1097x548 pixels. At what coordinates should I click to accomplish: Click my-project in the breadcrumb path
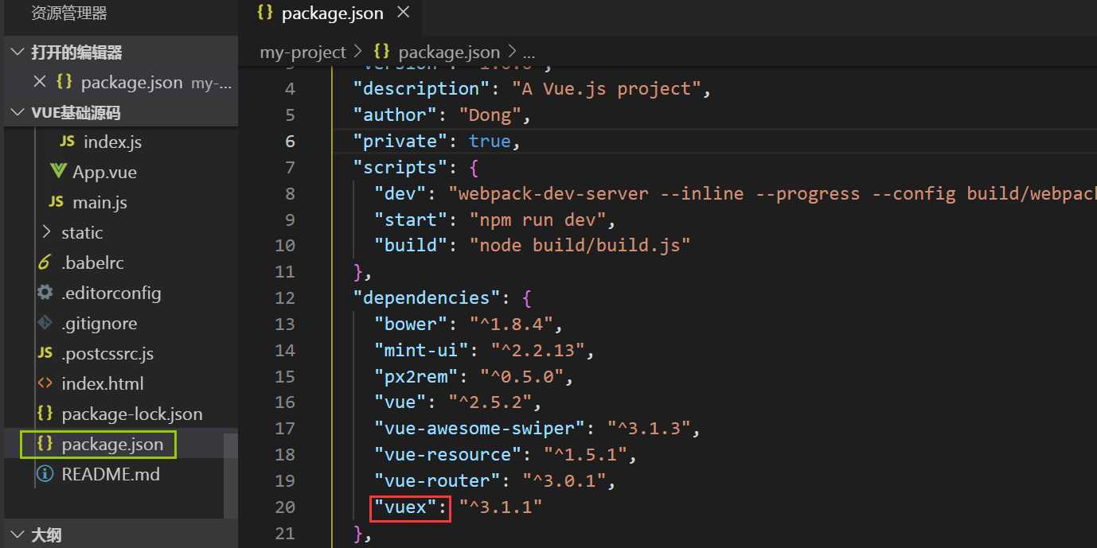tap(303, 52)
